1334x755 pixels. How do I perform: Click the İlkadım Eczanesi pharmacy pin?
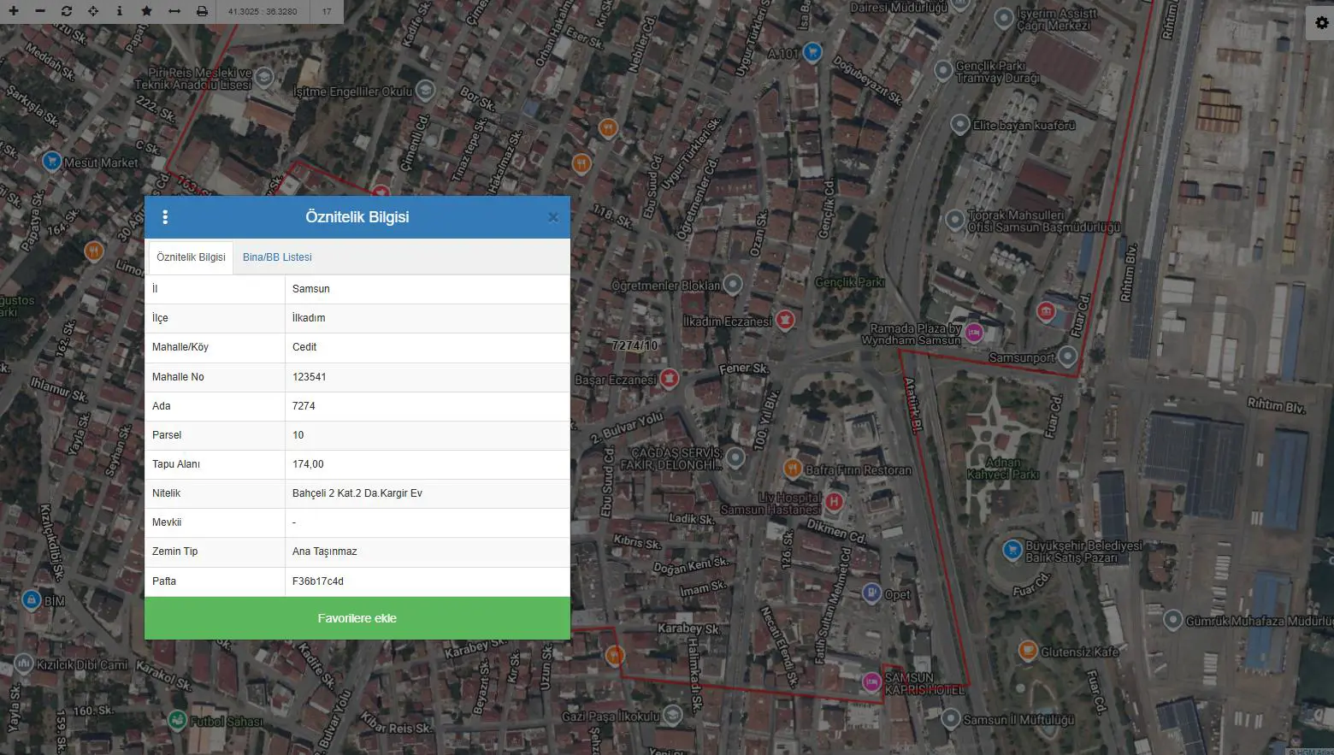[x=785, y=320]
